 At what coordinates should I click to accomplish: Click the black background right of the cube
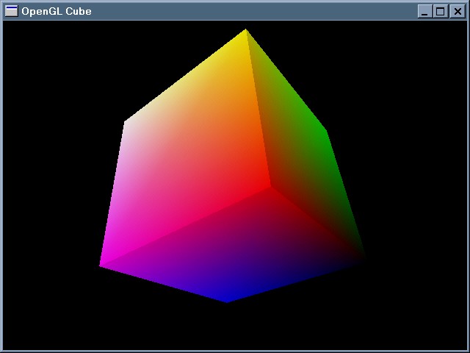pyautogui.click(x=419, y=184)
